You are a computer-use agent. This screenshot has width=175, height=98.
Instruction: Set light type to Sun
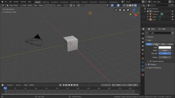pos(156,44)
